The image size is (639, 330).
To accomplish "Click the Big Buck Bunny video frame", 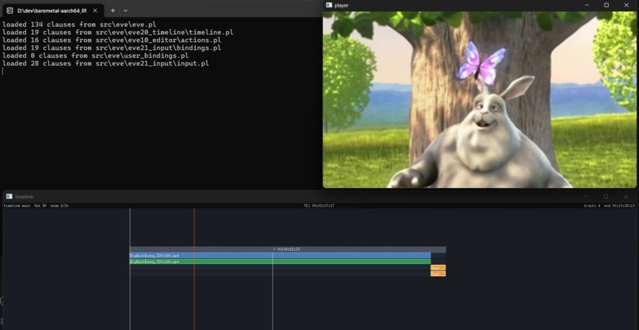I will point(479,99).
